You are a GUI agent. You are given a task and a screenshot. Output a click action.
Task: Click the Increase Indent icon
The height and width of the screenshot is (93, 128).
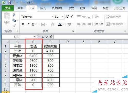tap(101, 24)
